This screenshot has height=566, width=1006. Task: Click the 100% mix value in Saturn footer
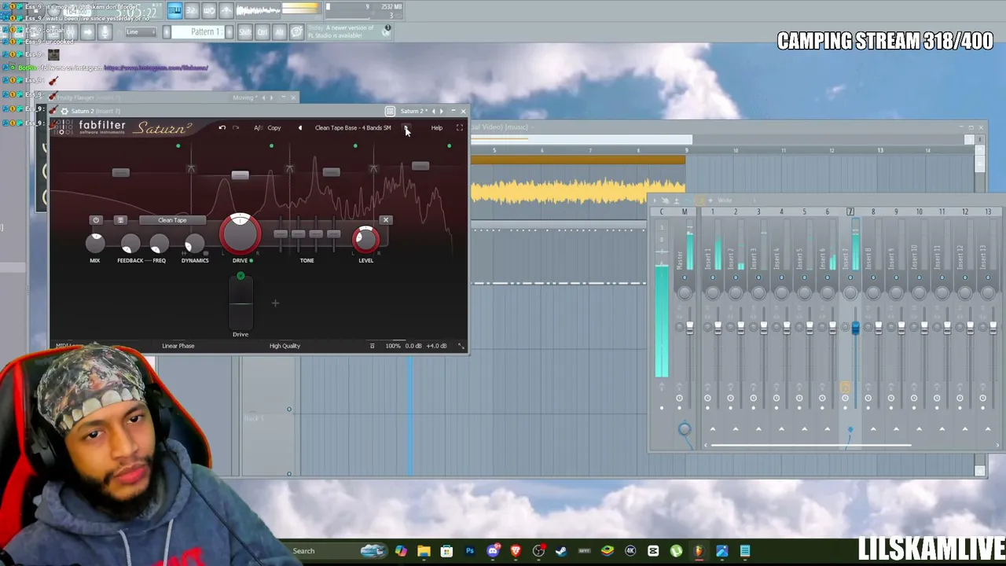tap(392, 346)
